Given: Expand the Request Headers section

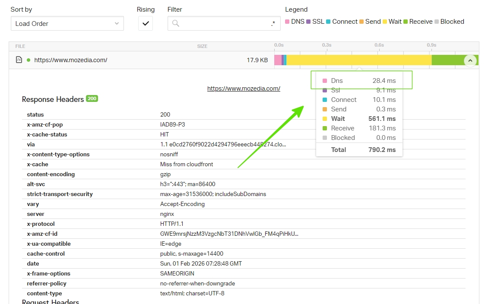Looking at the screenshot, I should point(51,301).
